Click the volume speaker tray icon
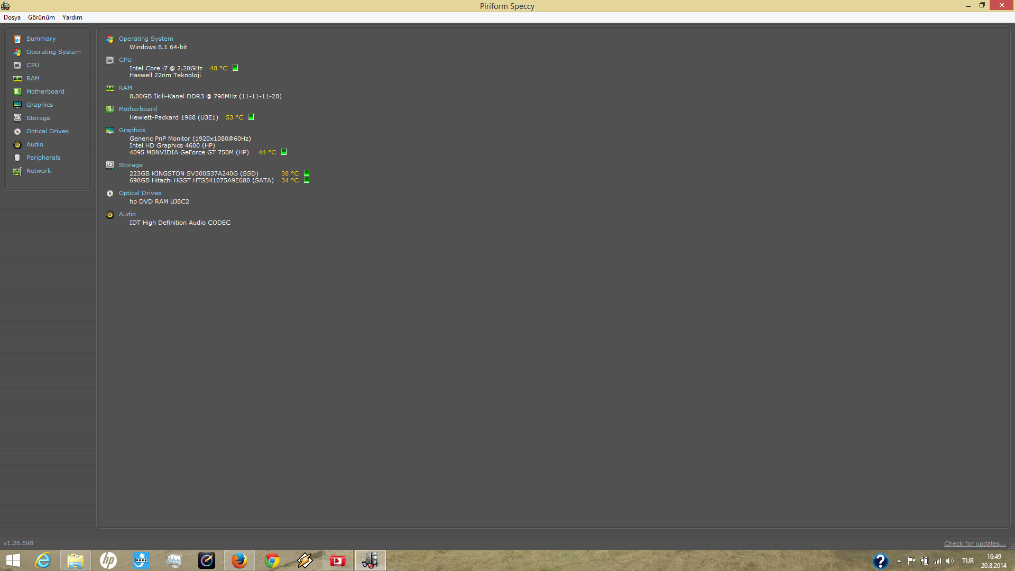Screen dimensions: 1015x571 pos(950,561)
